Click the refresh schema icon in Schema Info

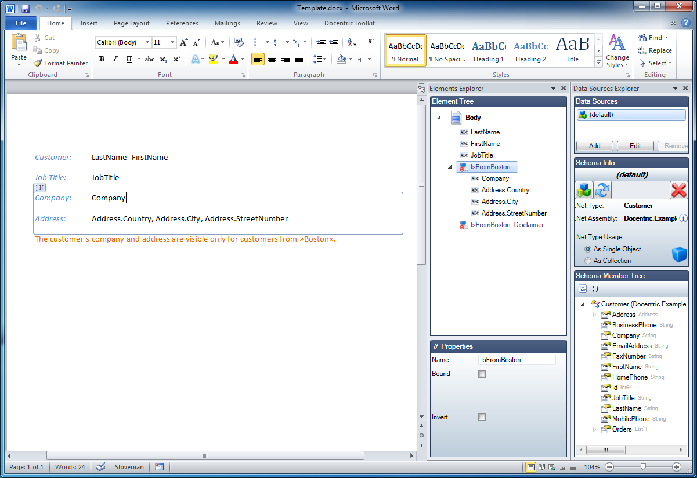point(602,190)
